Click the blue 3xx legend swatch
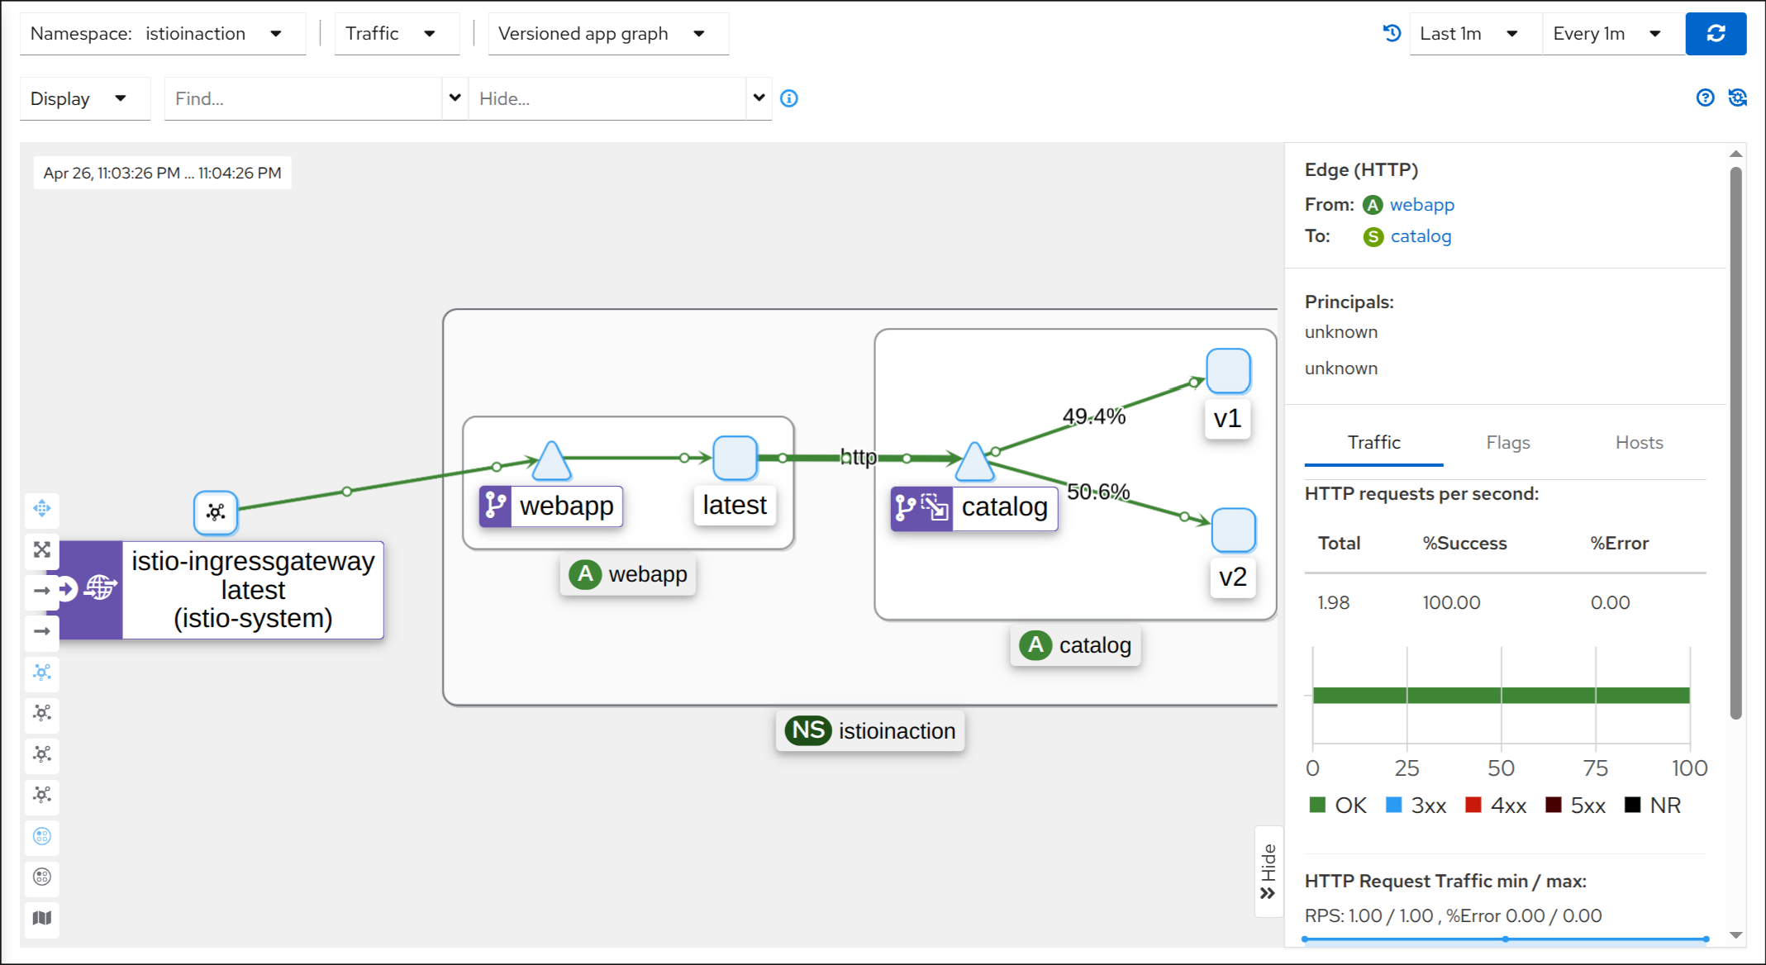1766x965 pixels. click(1393, 805)
